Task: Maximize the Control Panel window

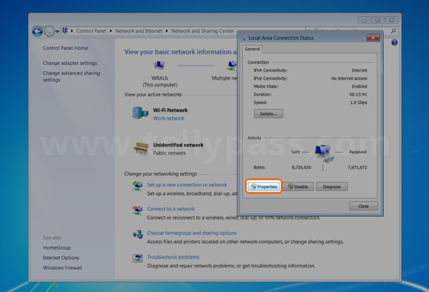Action: coord(378,20)
